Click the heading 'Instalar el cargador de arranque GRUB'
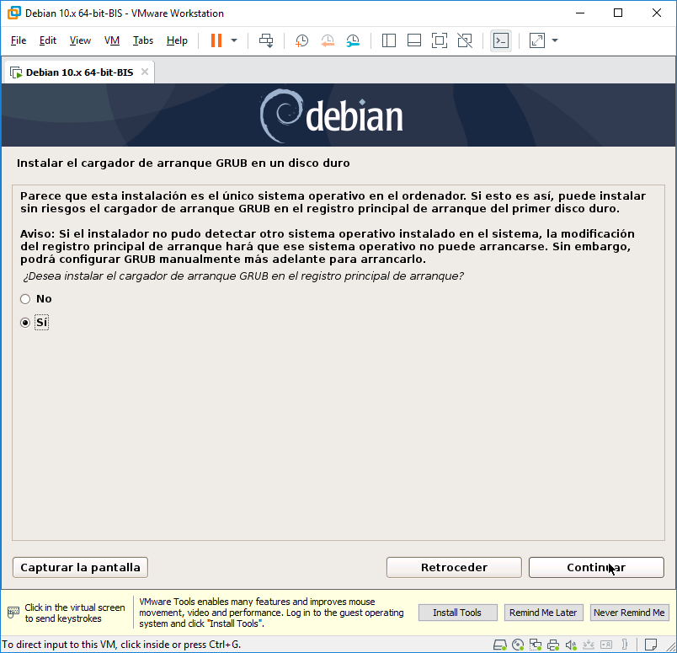The width and height of the screenshot is (677, 653). [183, 163]
